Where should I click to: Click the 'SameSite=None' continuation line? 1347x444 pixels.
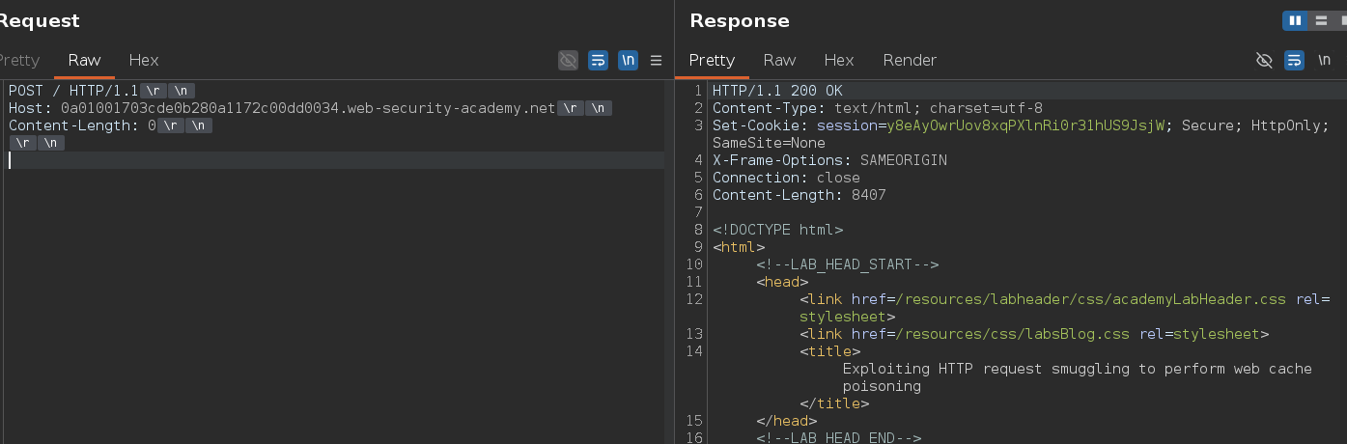pos(769,143)
